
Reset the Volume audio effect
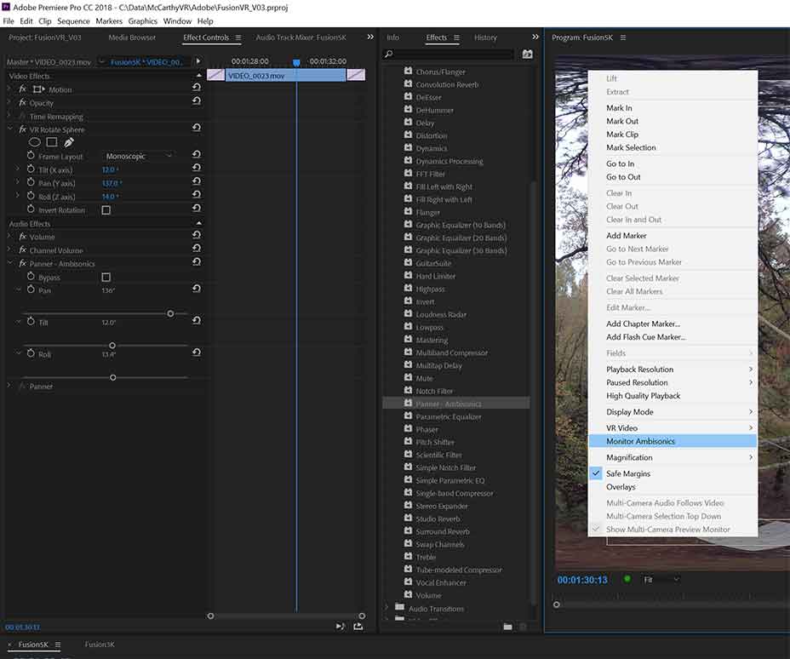(x=197, y=235)
